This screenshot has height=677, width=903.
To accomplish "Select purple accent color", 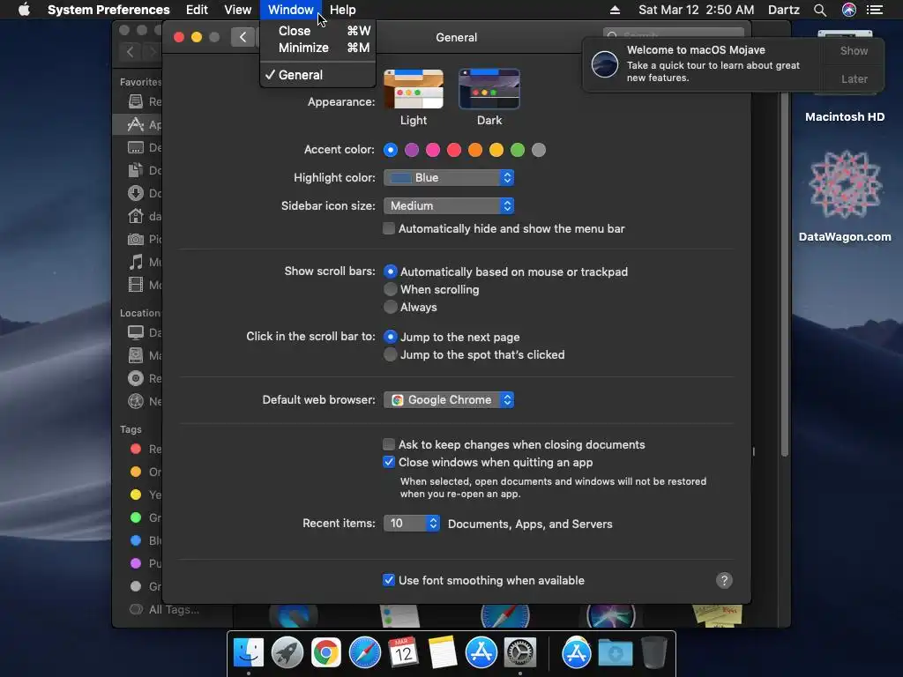I will click(x=412, y=150).
